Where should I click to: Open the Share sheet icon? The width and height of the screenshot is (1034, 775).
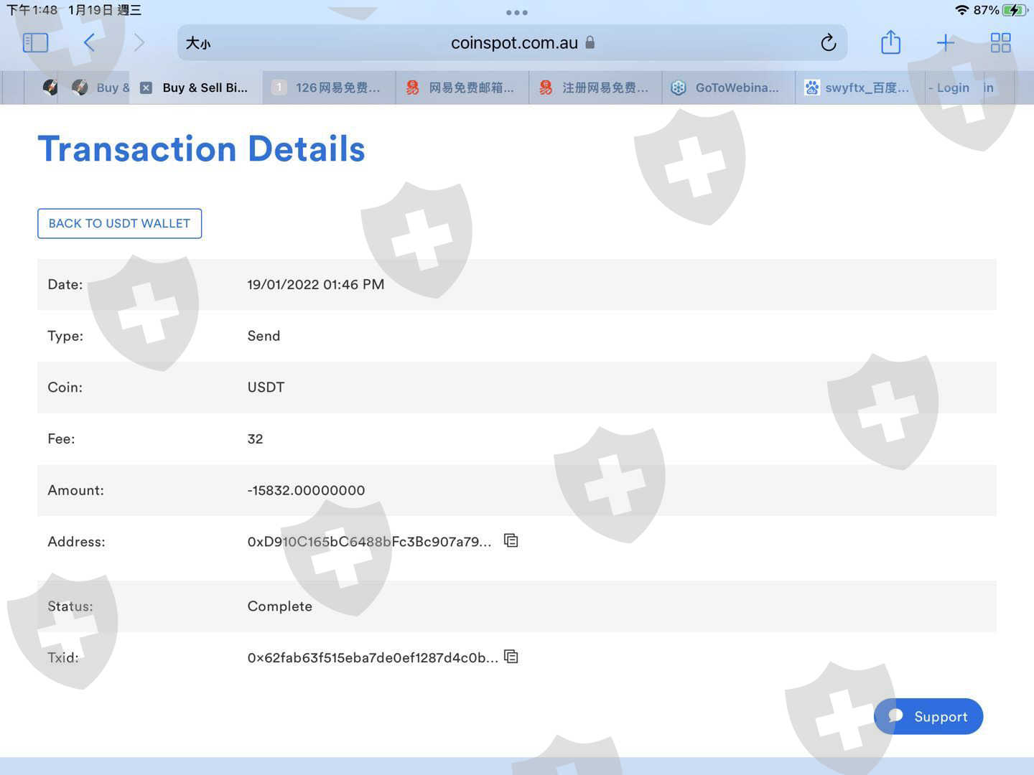pyautogui.click(x=890, y=43)
